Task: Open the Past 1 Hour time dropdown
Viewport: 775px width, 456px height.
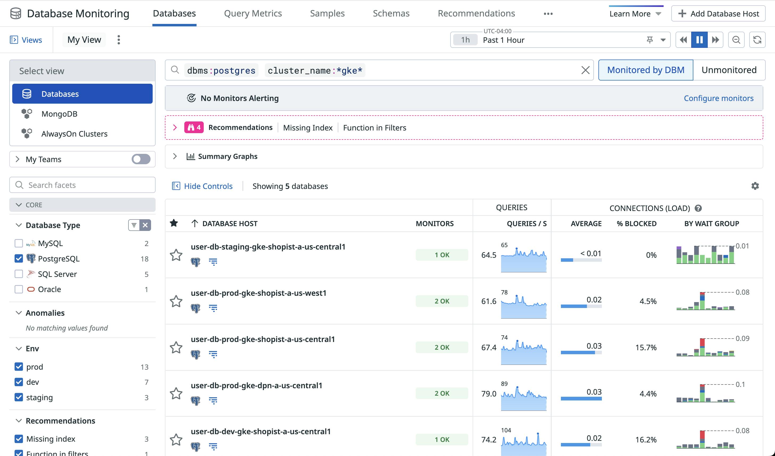Action: [663, 40]
